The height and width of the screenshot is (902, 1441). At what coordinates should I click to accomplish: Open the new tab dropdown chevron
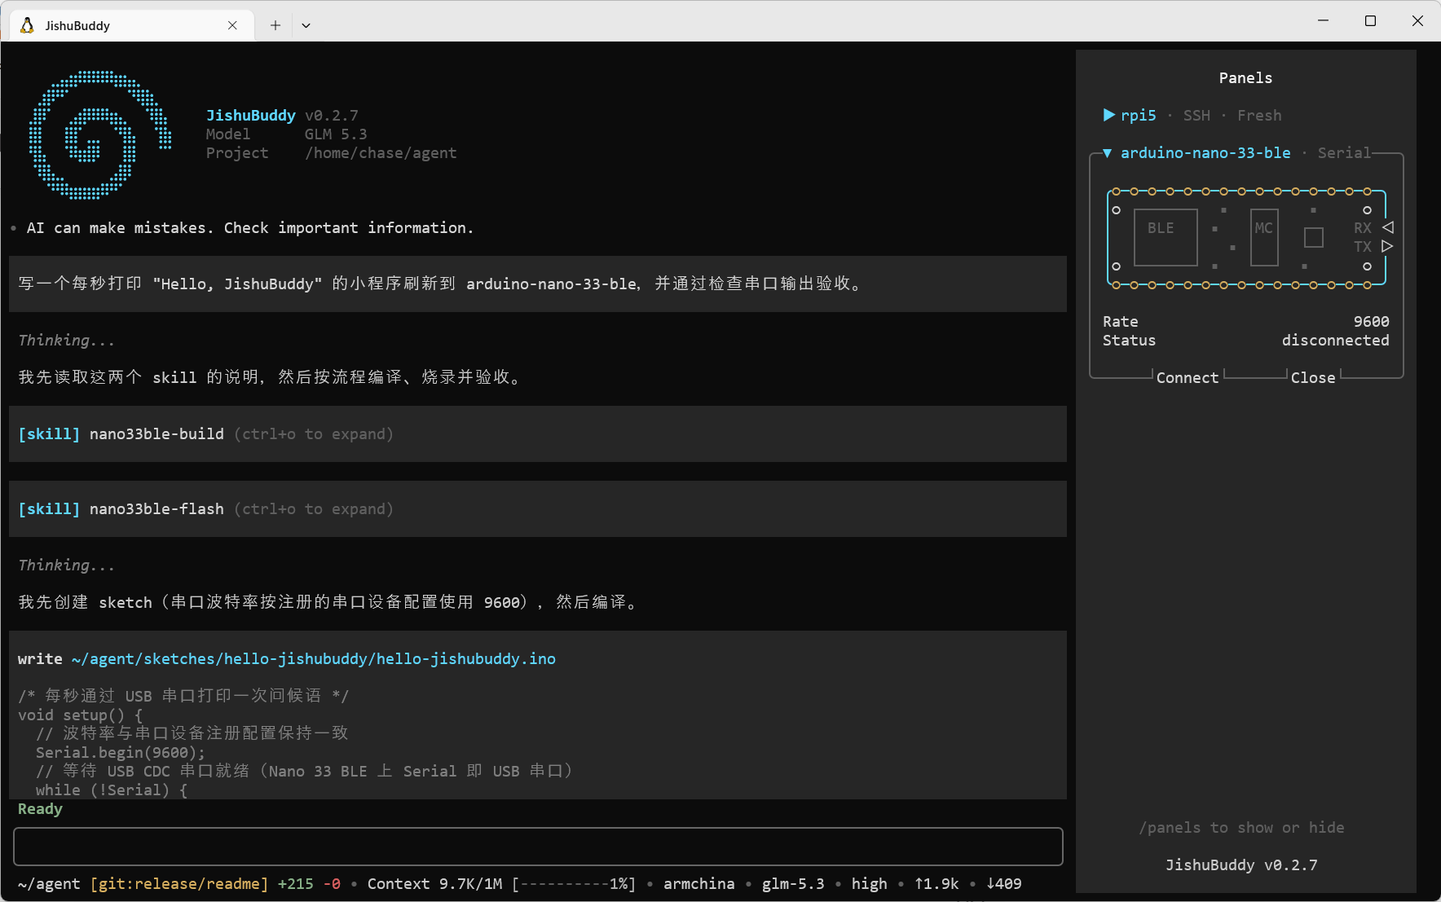306,25
